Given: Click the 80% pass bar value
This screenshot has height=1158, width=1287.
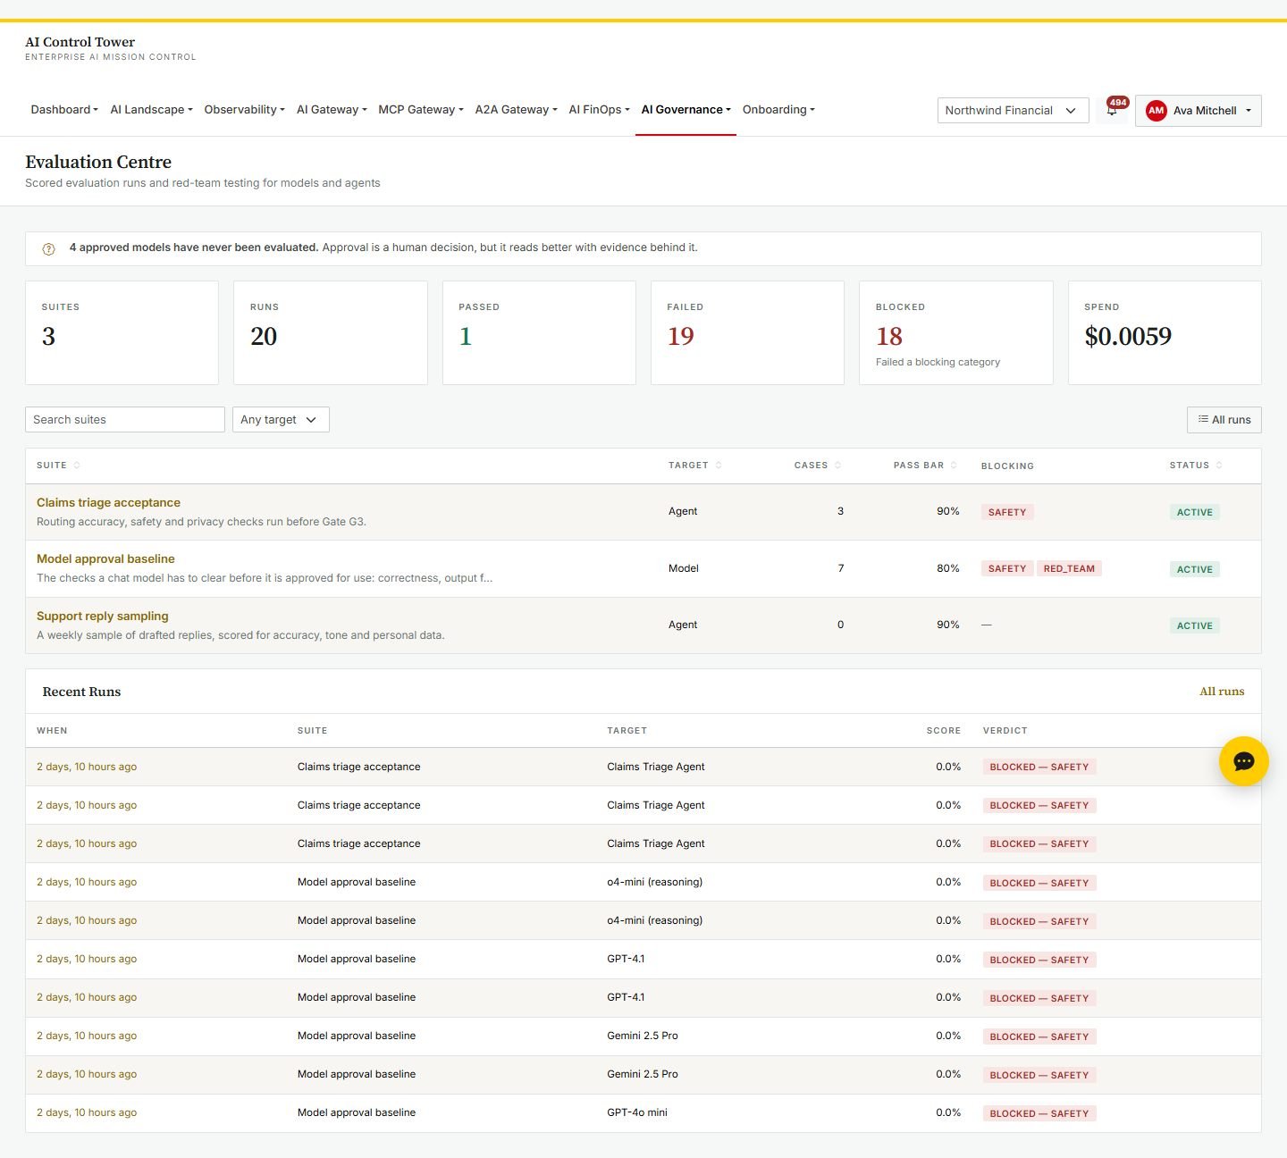Looking at the screenshot, I should [947, 568].
